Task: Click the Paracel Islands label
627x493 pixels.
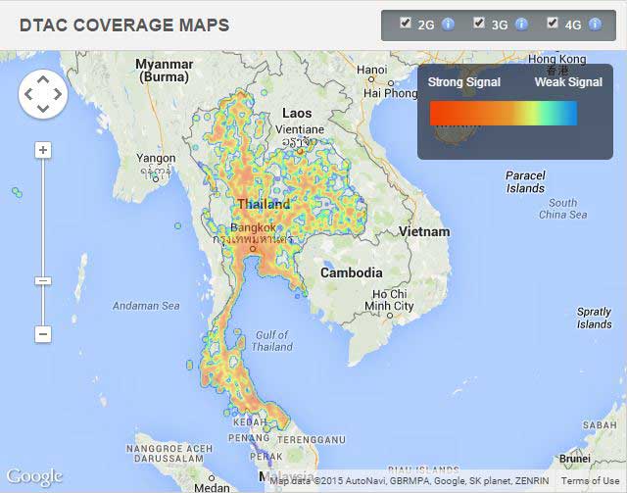Action: (x=525, y=181)
